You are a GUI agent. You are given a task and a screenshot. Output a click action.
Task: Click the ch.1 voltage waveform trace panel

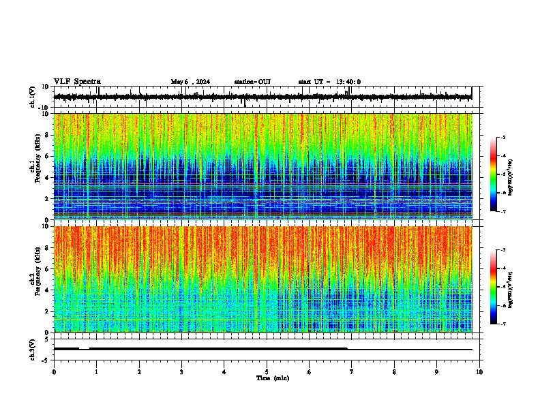click(x=267, y=97)
